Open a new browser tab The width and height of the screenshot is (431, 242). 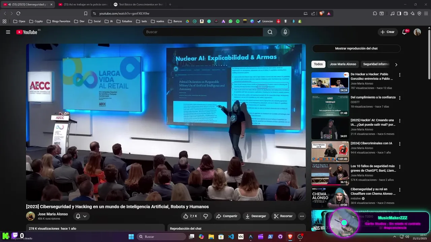point(170,4)
